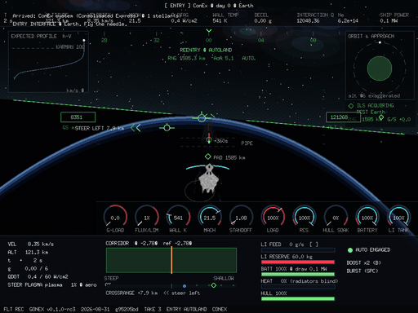Click the green HULL 100% bar

(x=298, y=299)
